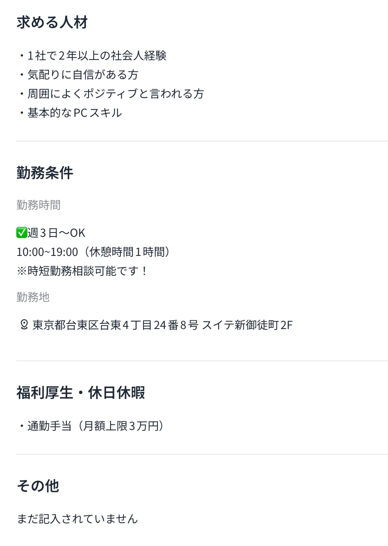Click the スイテ新御徒町2F building name
The height and width of the screenshot is (546, 388).
247,325
